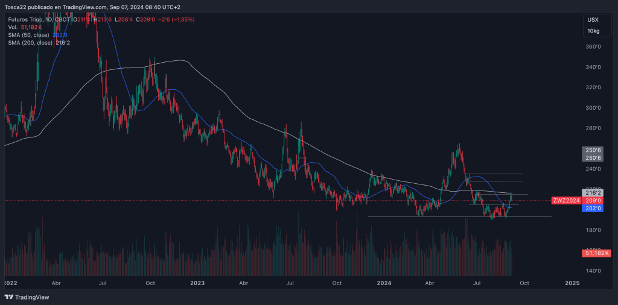The height and width of the screenshot is (305, 618).
Task: Click the Futuros Trigo symbol title
Action: coord(25,19)
